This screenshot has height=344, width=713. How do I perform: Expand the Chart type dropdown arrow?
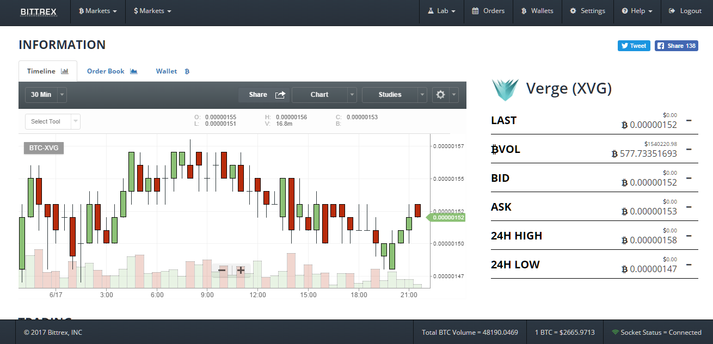click(x=352, y=95)
